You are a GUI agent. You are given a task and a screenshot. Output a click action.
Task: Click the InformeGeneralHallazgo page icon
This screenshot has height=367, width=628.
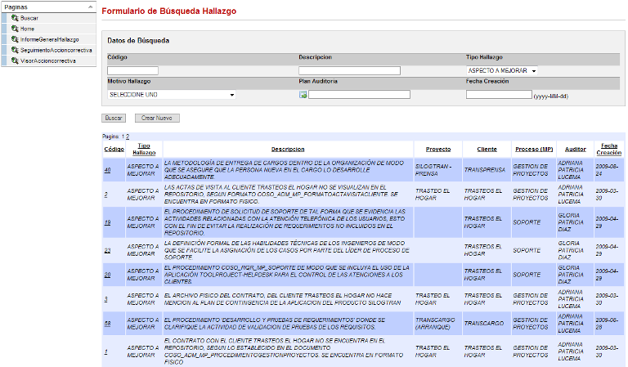click(15, 38)
